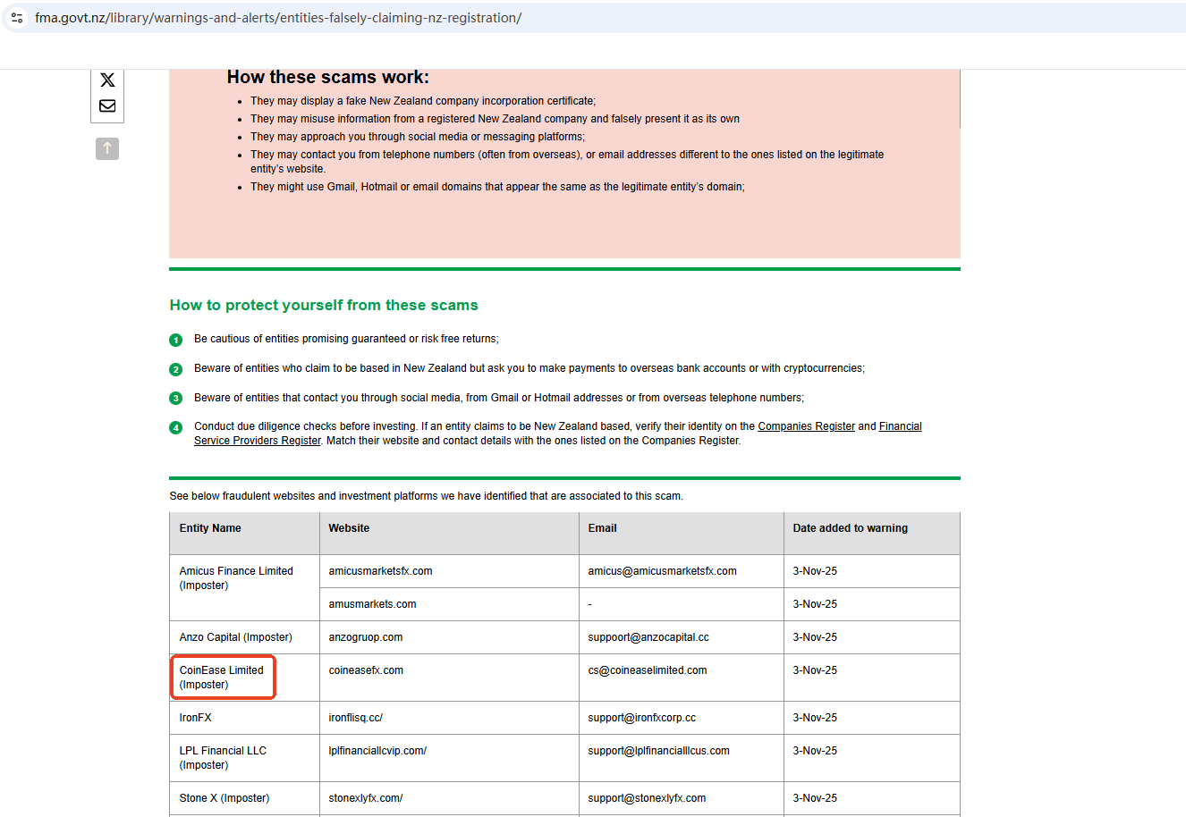Screen dimensions: 1186x817
Task: Click the email "support@ironfxcorp.cc"
Action: pos(641,718)
